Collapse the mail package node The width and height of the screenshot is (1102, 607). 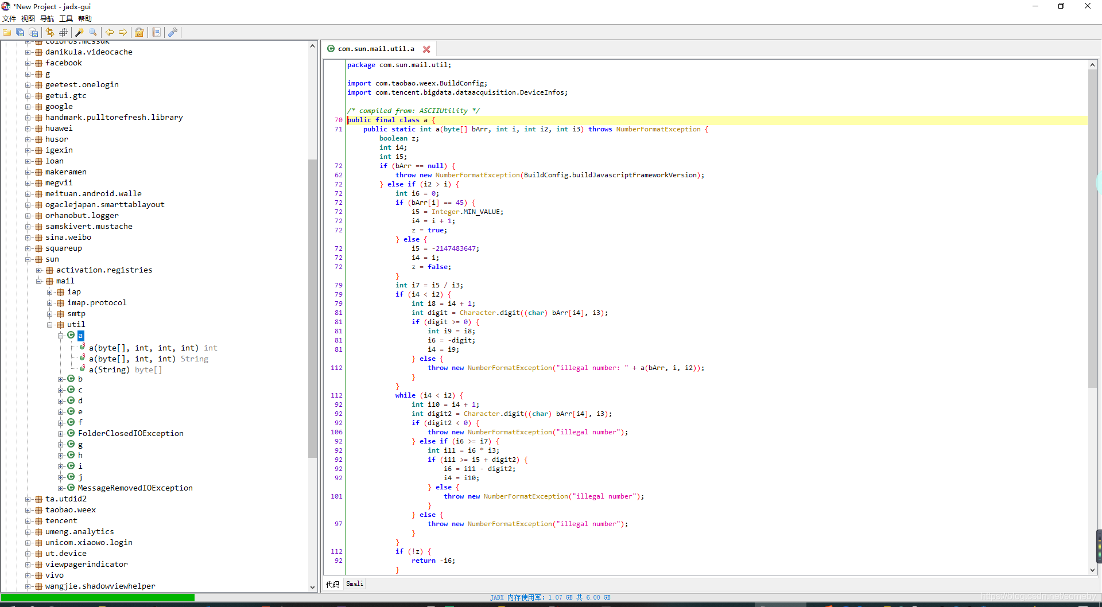click(x=38, y=281)
